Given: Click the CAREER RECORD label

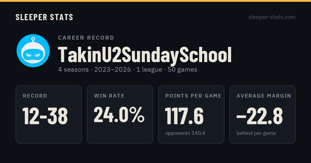Looking at the screenshot, I should coord(86,38).
